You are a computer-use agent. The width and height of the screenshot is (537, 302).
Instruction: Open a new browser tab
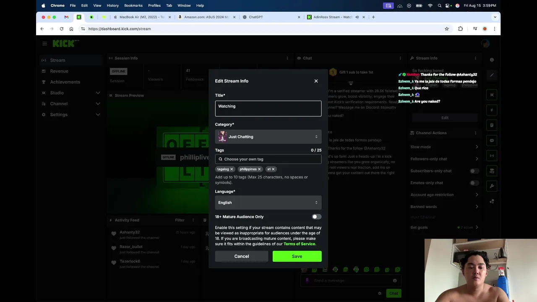pos(373,17)
